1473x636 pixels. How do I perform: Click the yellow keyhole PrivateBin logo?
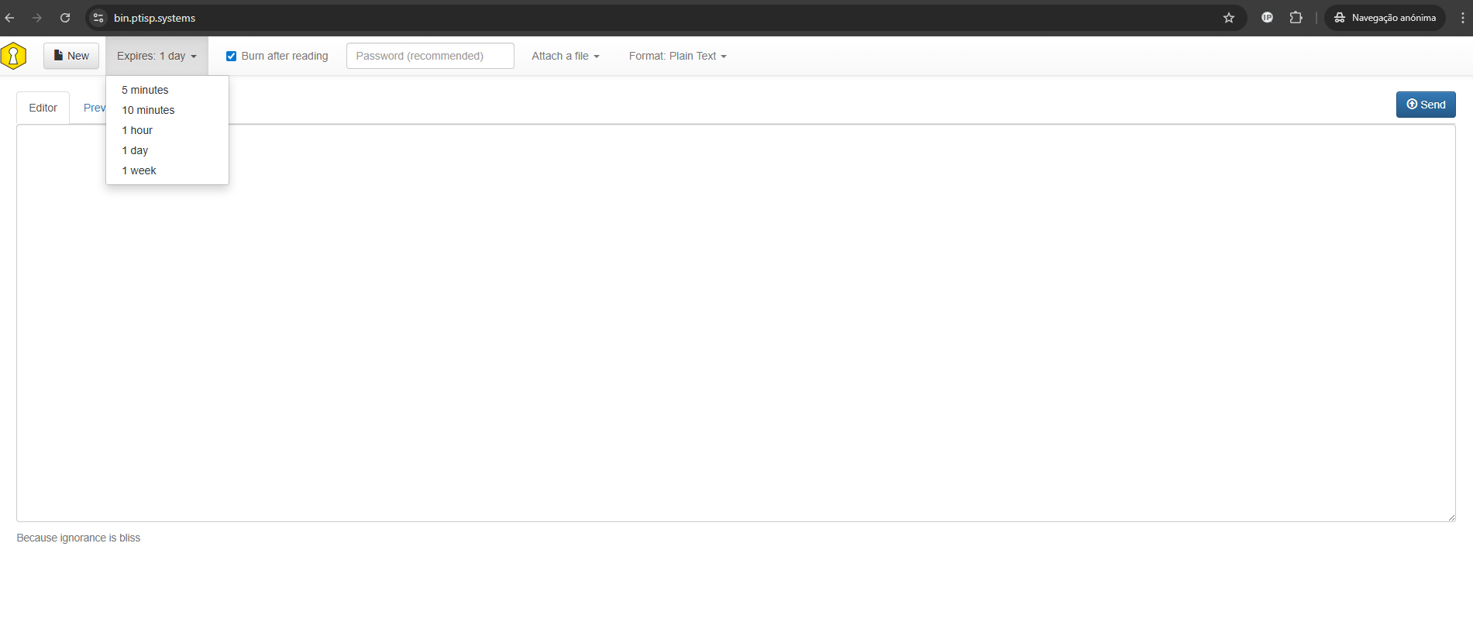13,56
